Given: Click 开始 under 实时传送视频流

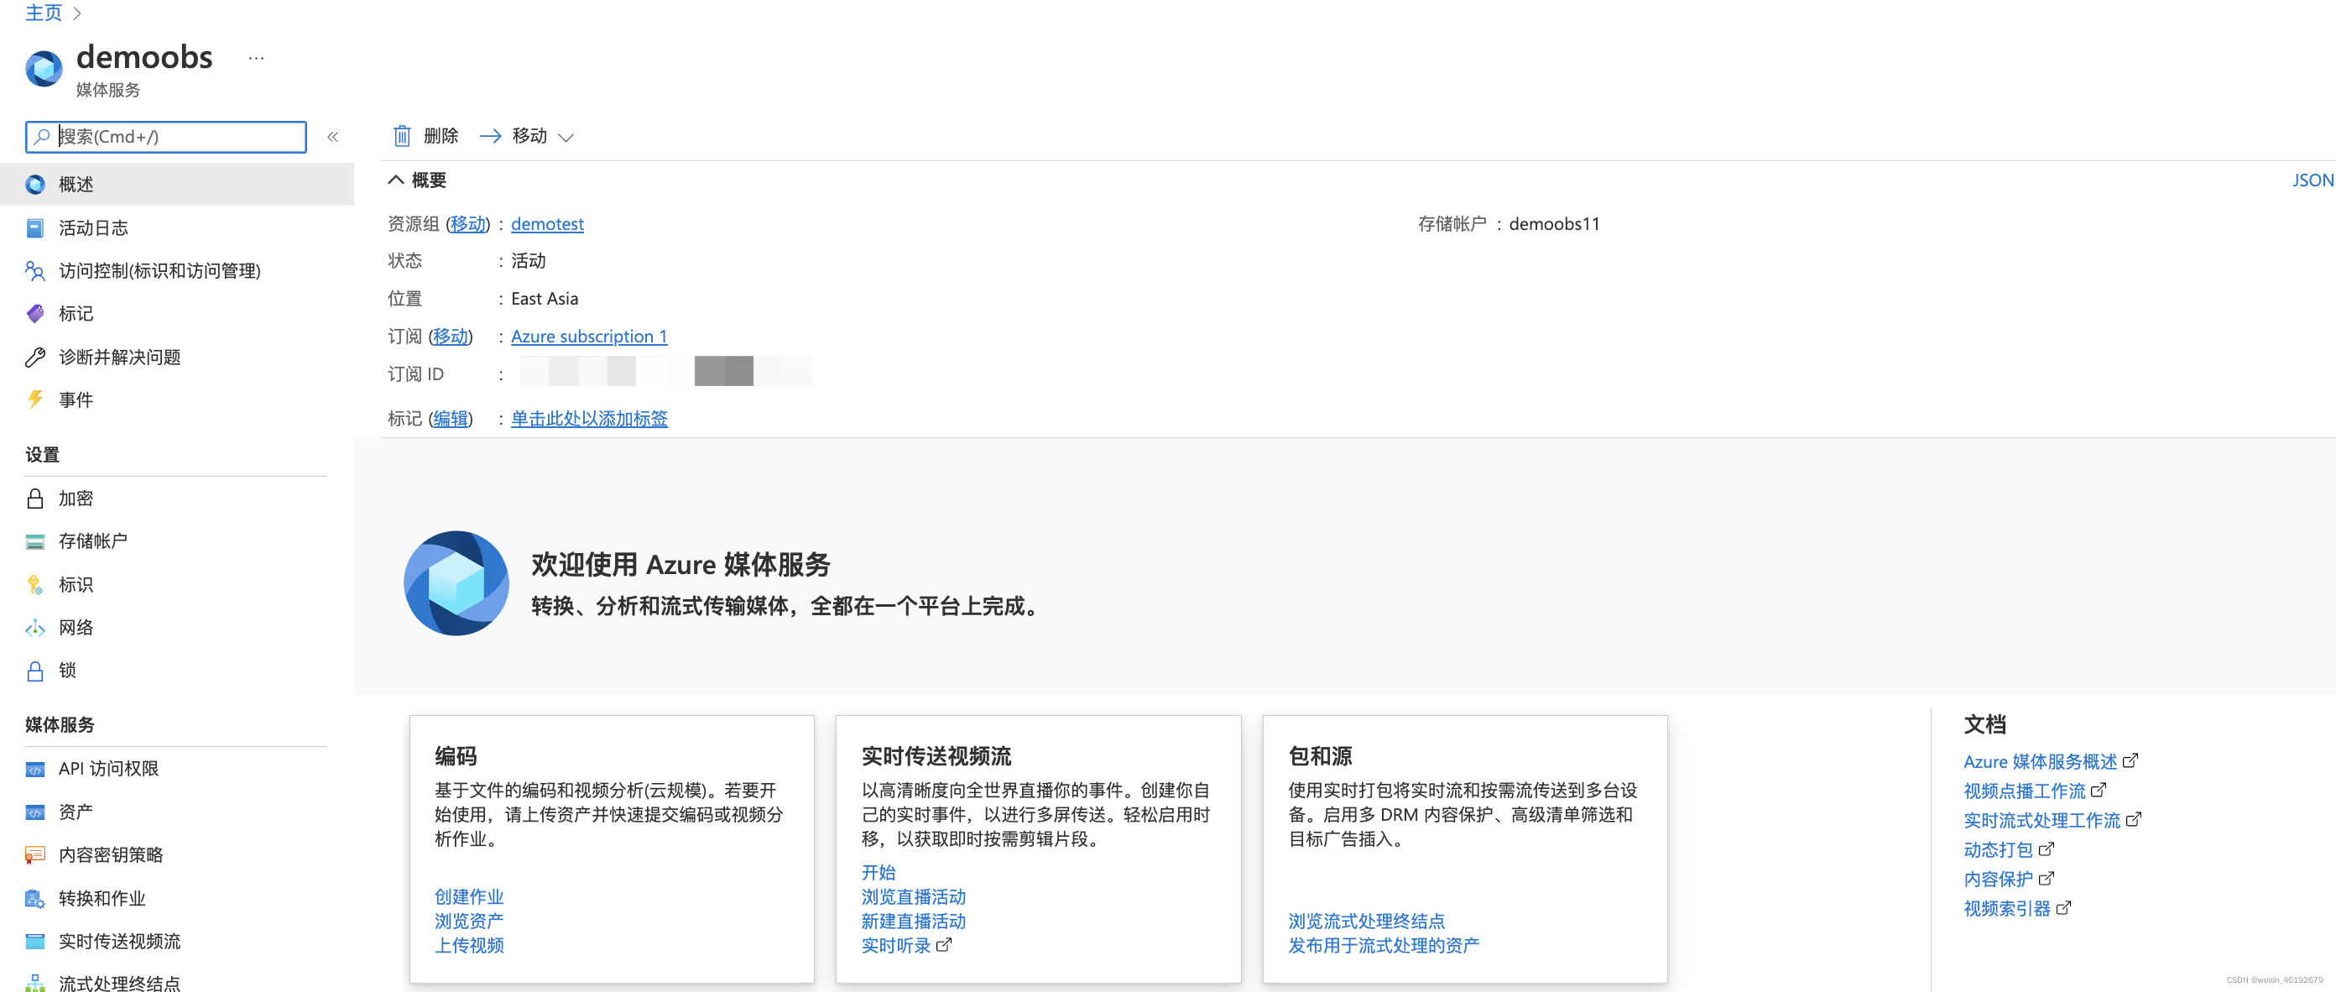Looking at the screenshot, I should click(x=878, y=872).
